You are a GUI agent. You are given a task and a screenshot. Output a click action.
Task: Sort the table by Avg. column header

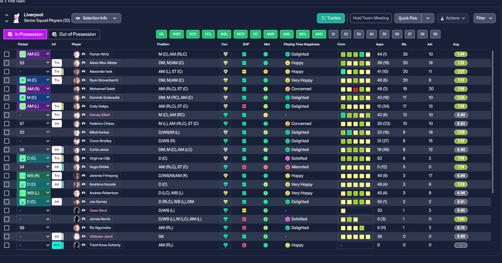[456, 45]
